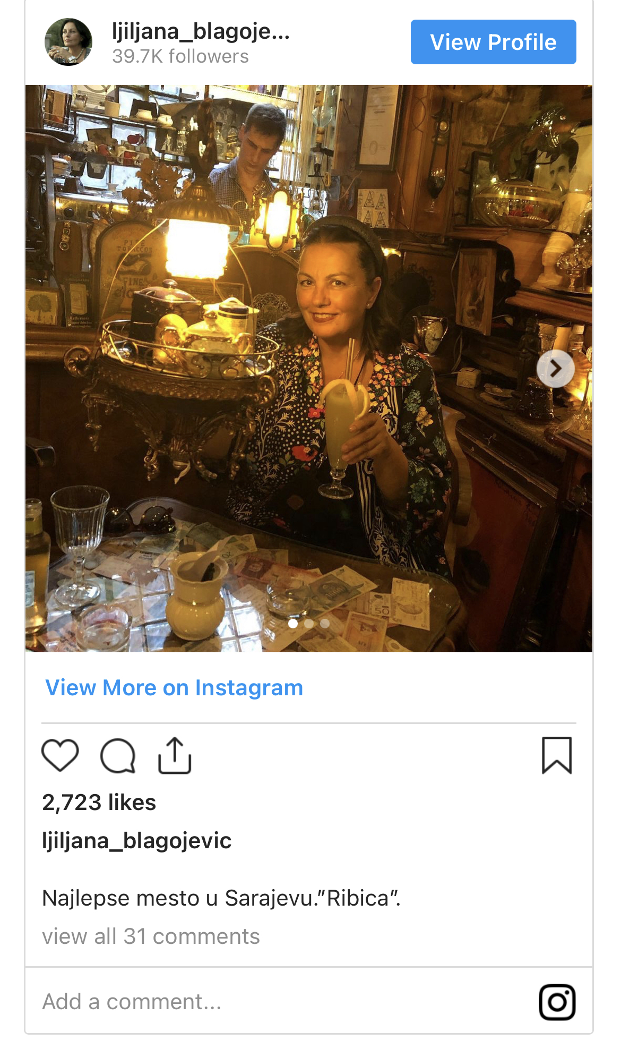The image size is (621, 1040).
Task: Save the post with the bookmark icon
Action: tap(557, 755)
